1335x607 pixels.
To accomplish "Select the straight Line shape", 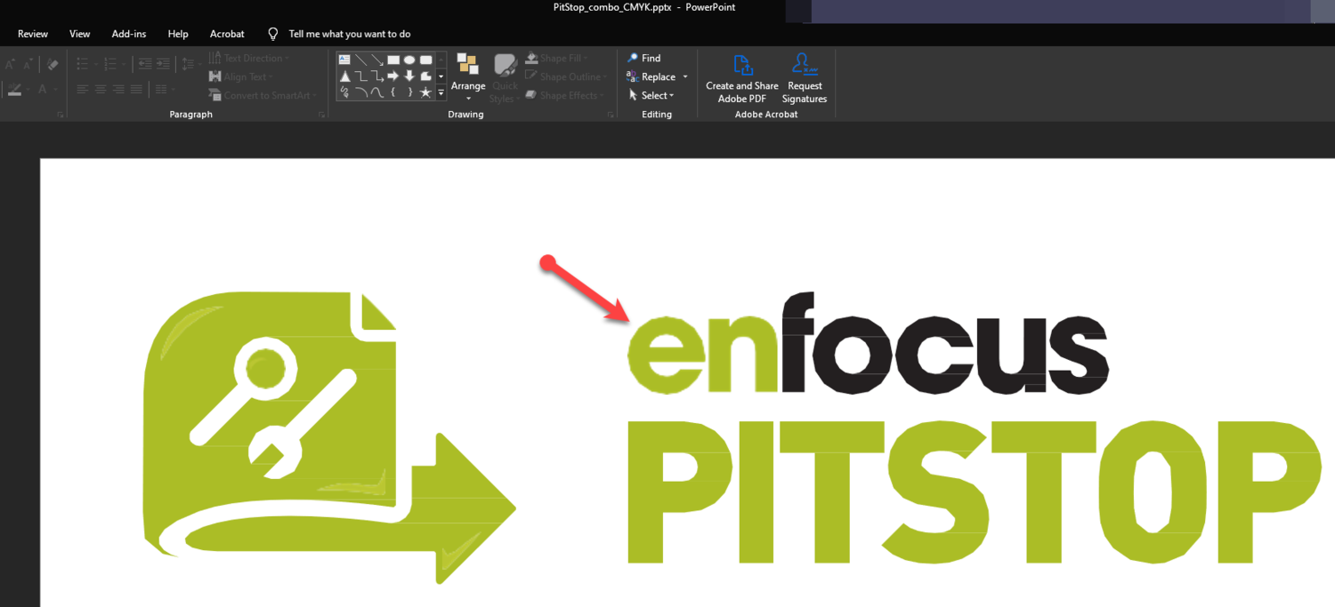I will [361, 60].
